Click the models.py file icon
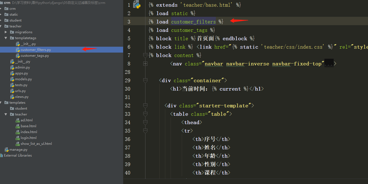Viewport: 368px width, 184px height. tap(12, 79)
